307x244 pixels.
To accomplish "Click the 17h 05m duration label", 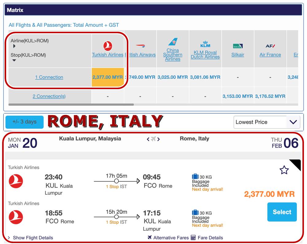I will pos(116,176).
